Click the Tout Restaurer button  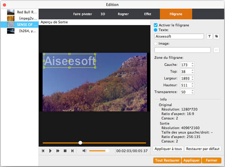click(166, 160)
